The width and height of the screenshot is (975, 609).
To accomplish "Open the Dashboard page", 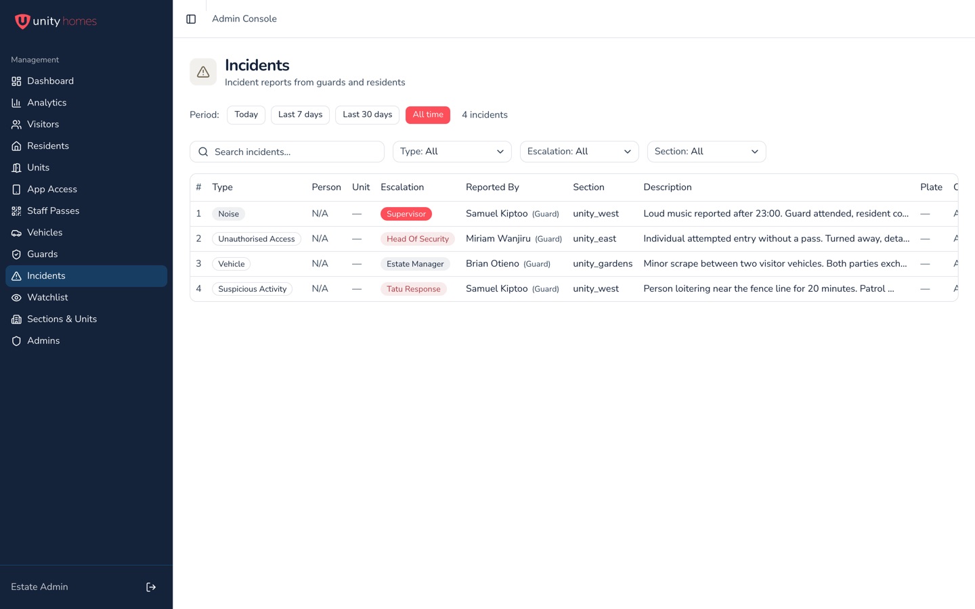I will [86, 81].
